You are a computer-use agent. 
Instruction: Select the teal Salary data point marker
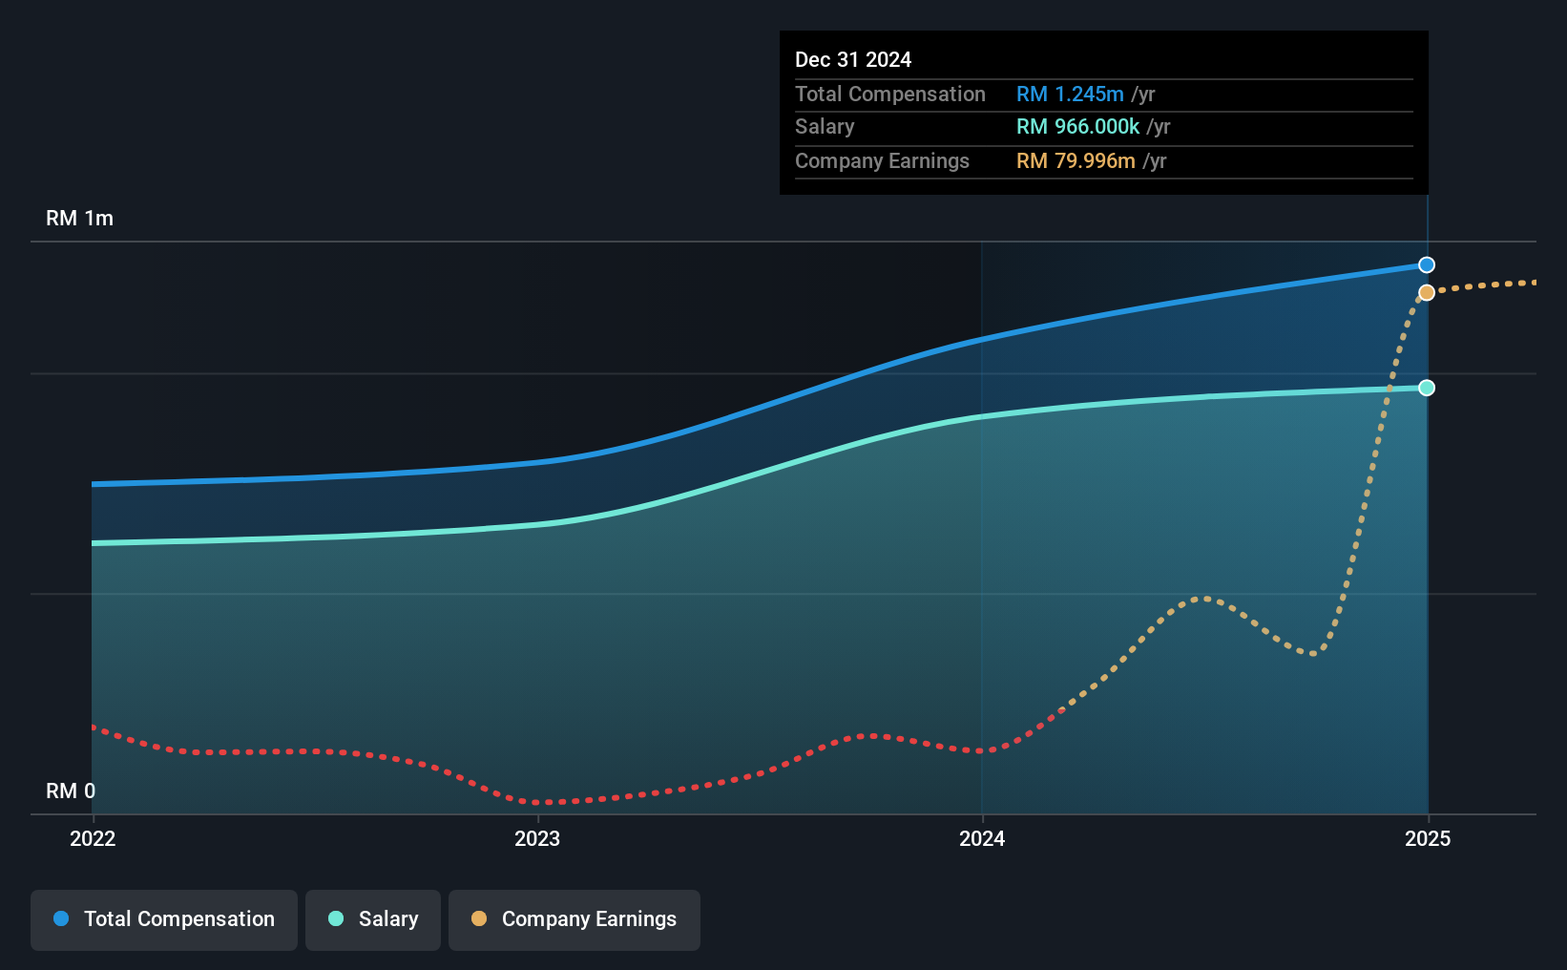pos(1427,388)
